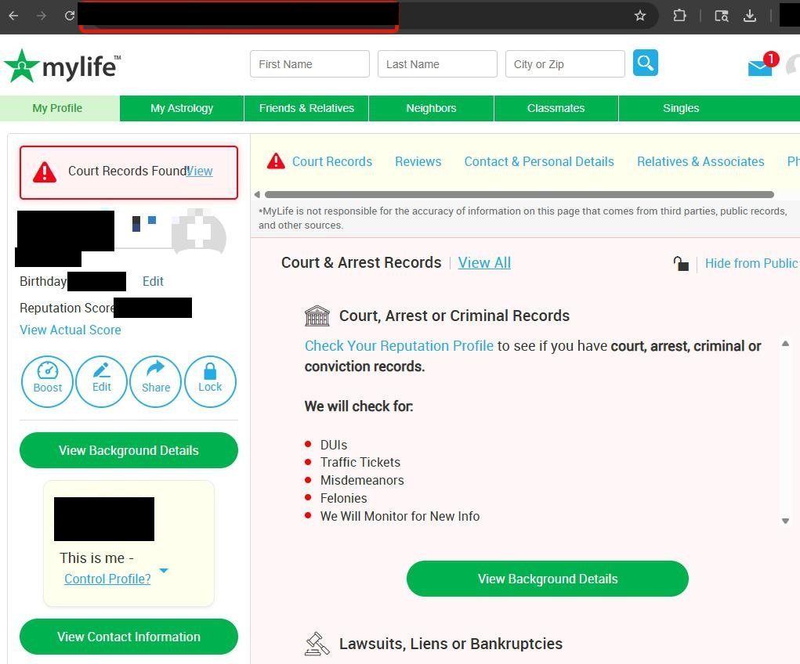800x664 pixels.
Task: Click Check Your Reputation Profile link
Action: [399, 346]
